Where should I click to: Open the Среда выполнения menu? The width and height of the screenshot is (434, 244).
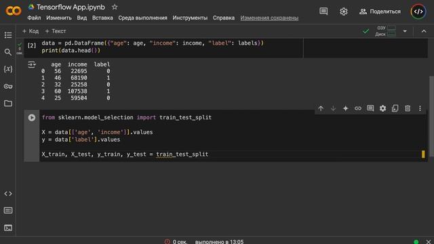coord(142,18)
